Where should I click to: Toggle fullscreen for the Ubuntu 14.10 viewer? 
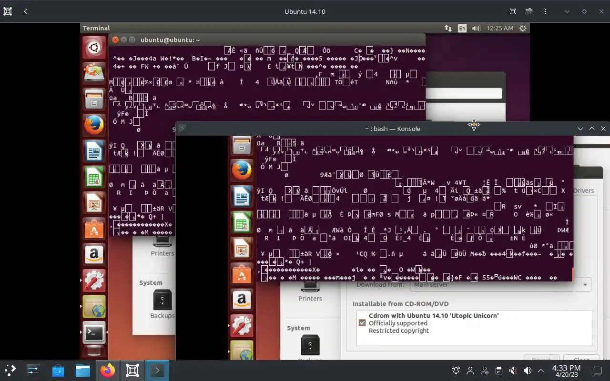pos(513,11)
